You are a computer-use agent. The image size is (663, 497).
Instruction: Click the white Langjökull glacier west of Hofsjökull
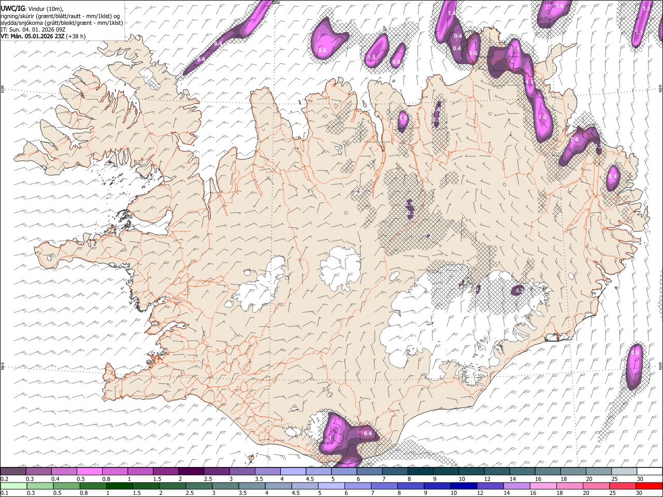261,287
